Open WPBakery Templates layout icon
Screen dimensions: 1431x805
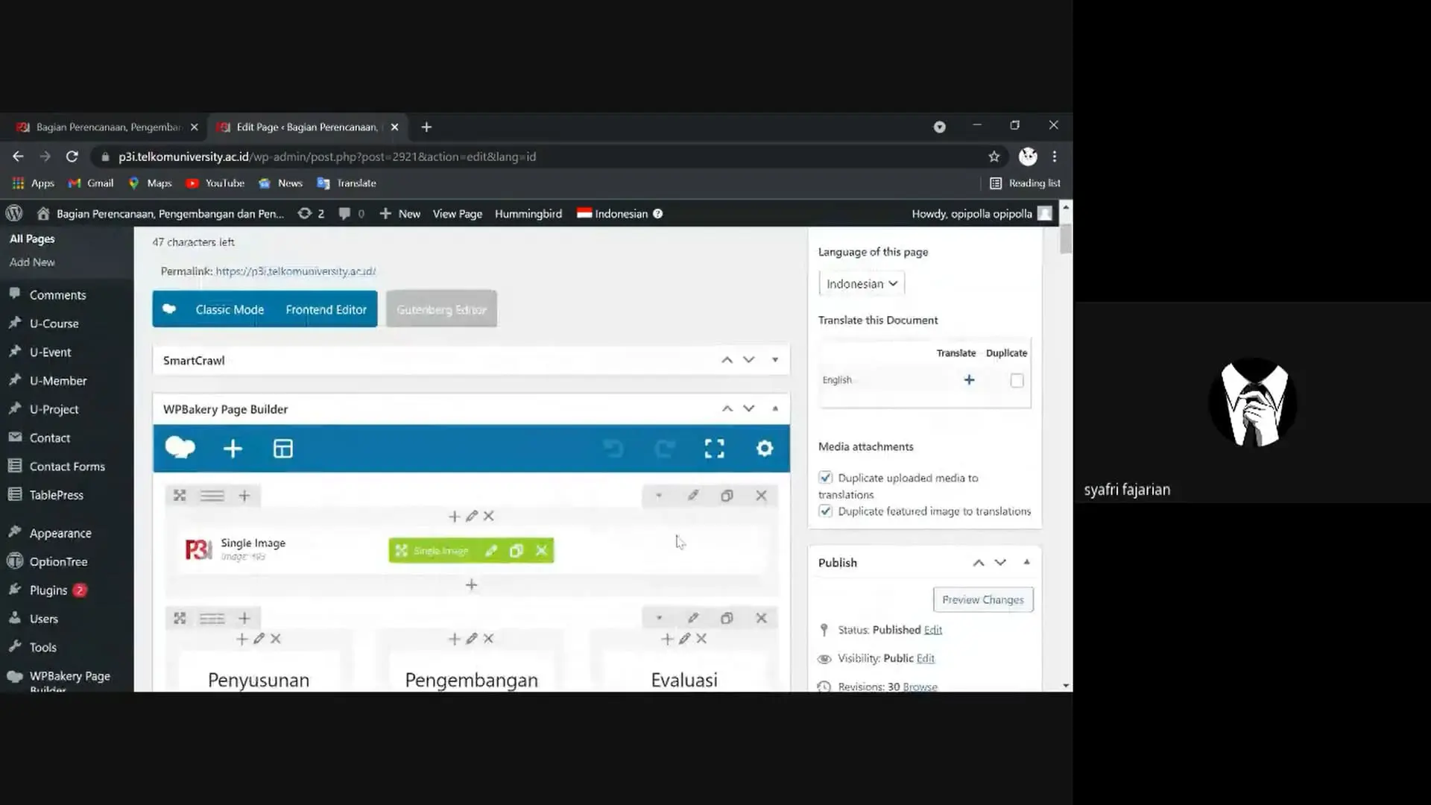[283, 449]
